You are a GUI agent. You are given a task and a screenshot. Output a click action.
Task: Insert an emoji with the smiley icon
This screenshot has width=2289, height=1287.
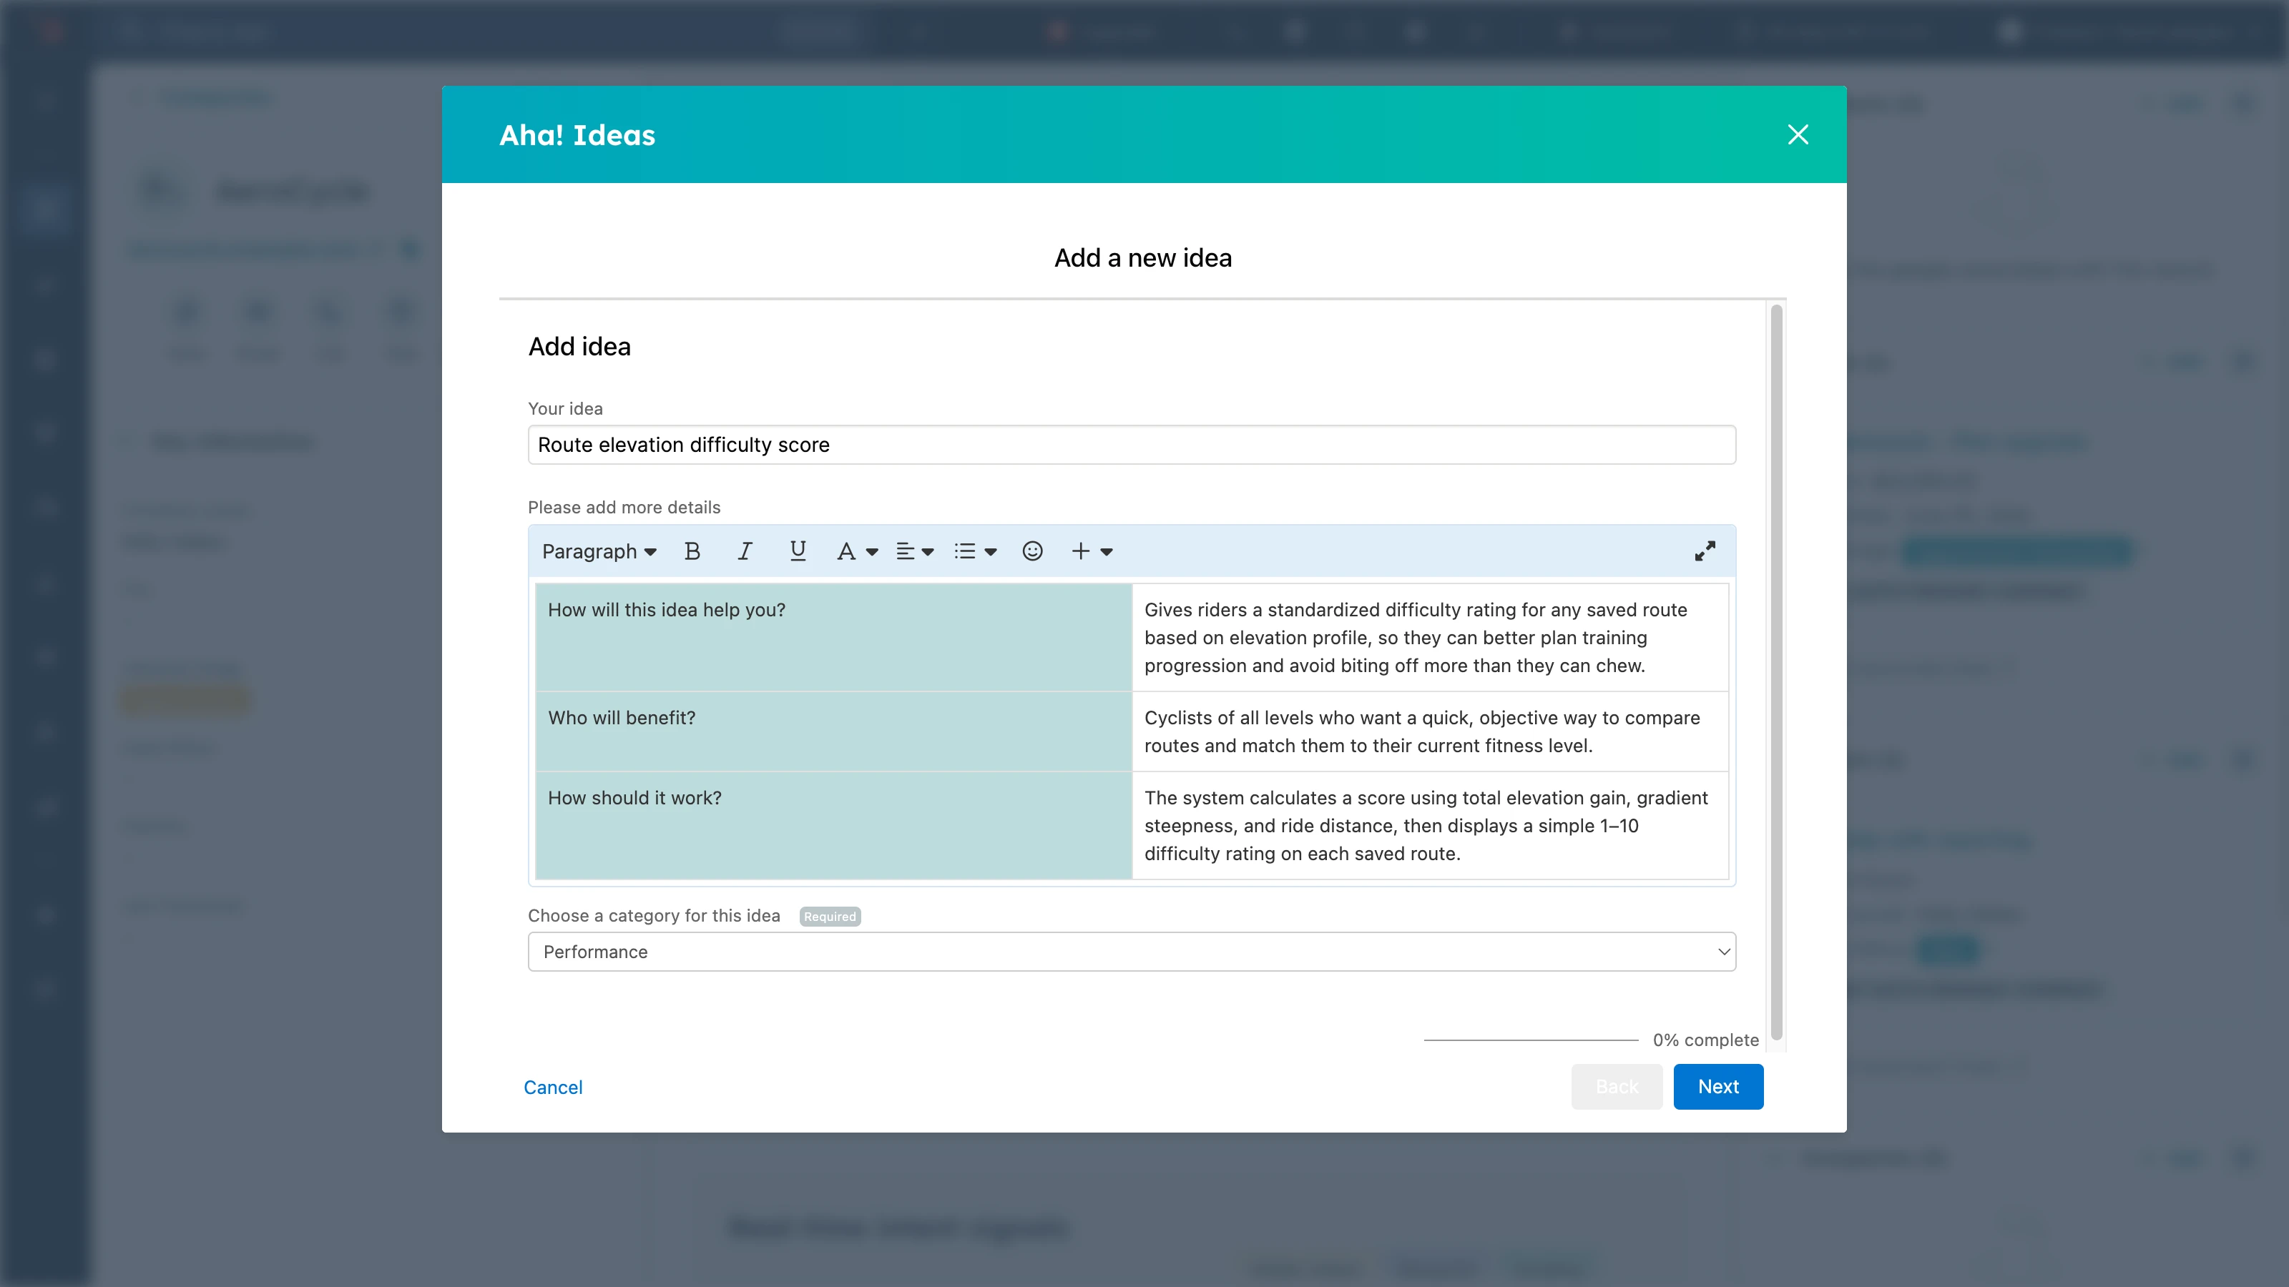click(1031, 551)
